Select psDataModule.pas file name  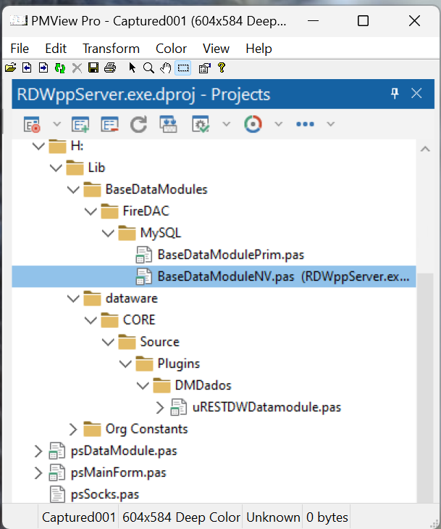pos(124,451)
